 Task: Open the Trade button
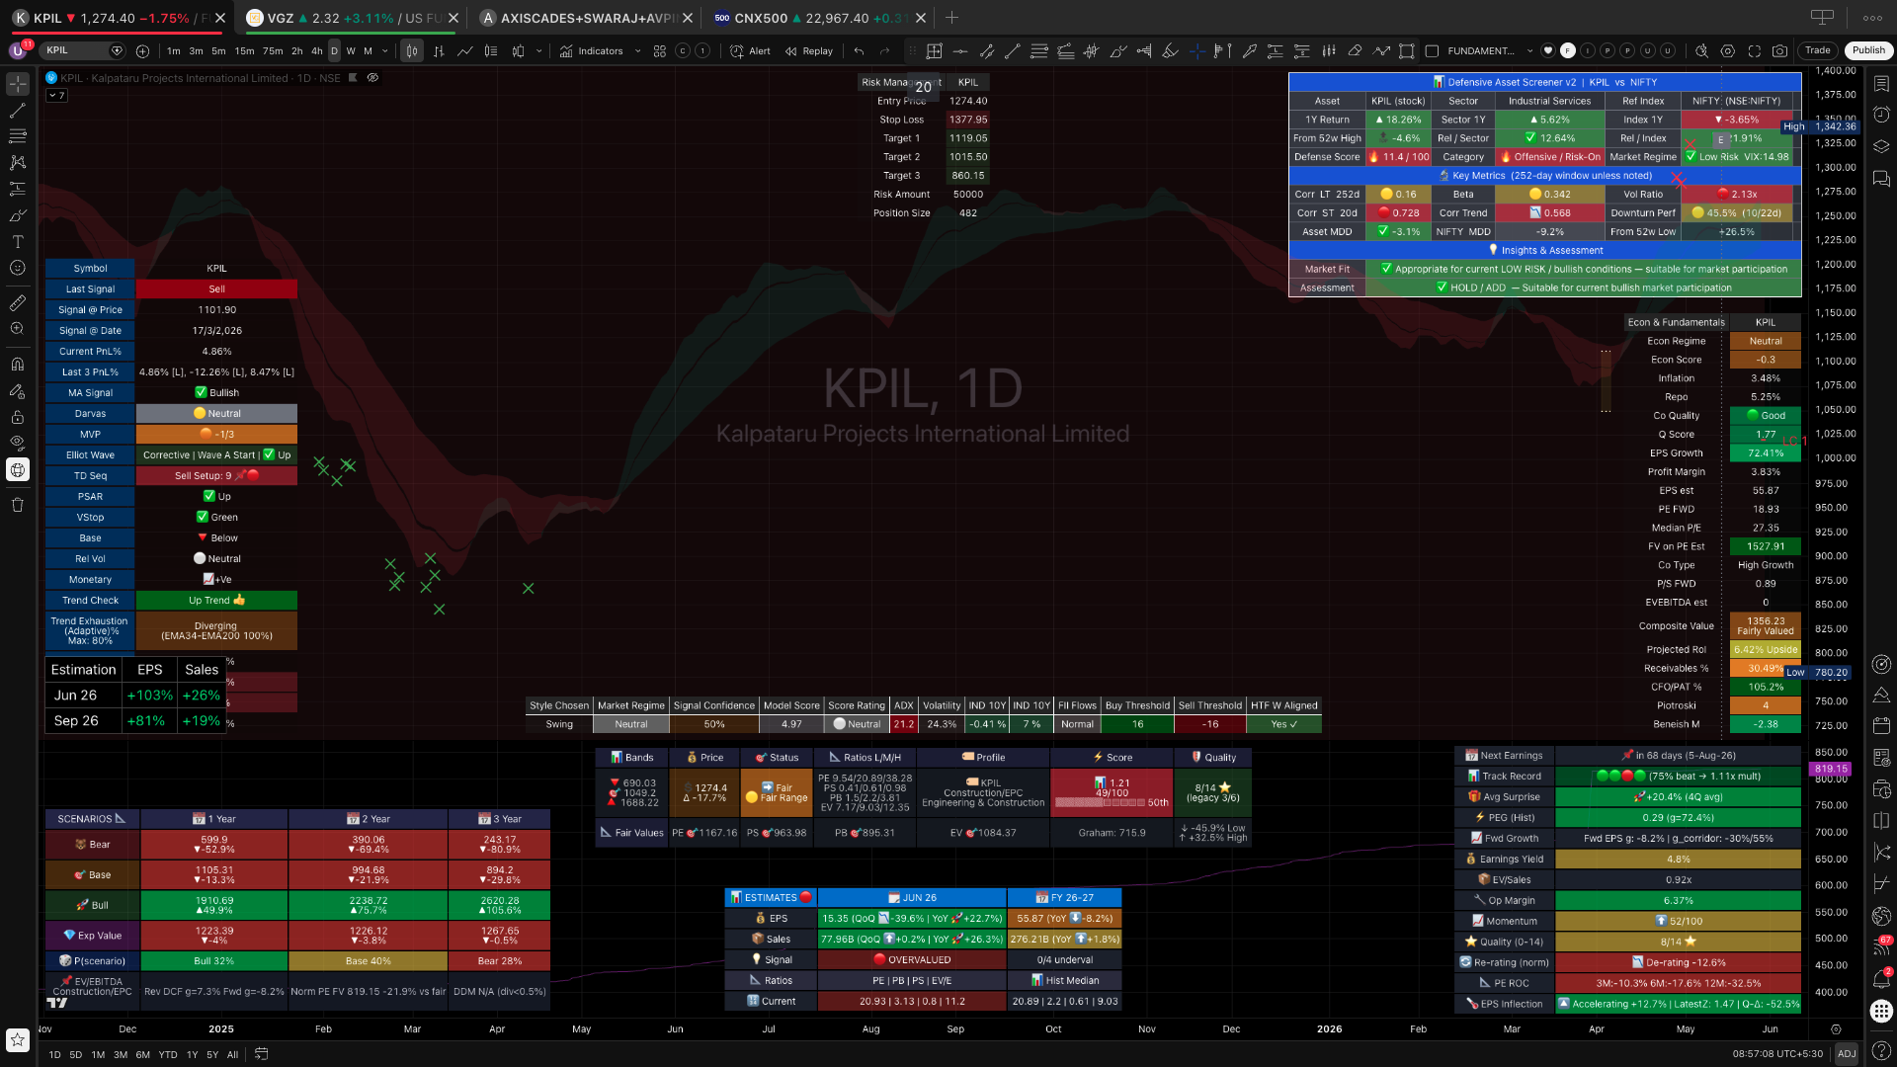[1818, 50]
